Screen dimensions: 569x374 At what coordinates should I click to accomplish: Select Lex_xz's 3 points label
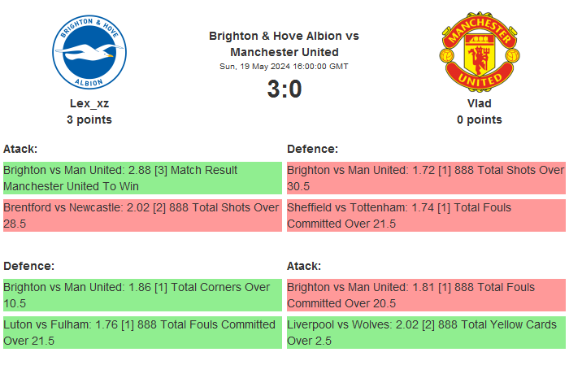pos(89,120)
